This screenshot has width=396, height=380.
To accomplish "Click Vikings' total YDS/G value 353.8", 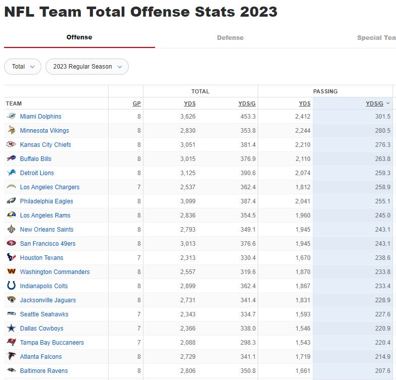I will [x=248, y=130].
